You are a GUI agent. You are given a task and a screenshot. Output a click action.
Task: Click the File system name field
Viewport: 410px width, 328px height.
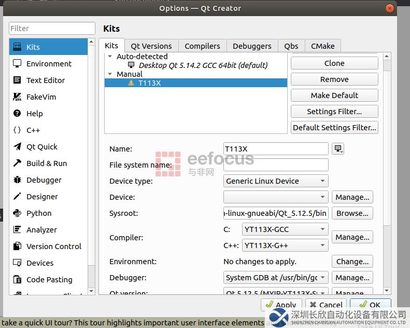[x=276, y=165]
